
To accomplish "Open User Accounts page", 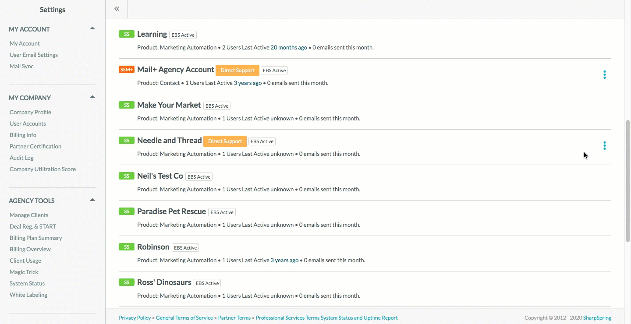I will pos(28,123).
